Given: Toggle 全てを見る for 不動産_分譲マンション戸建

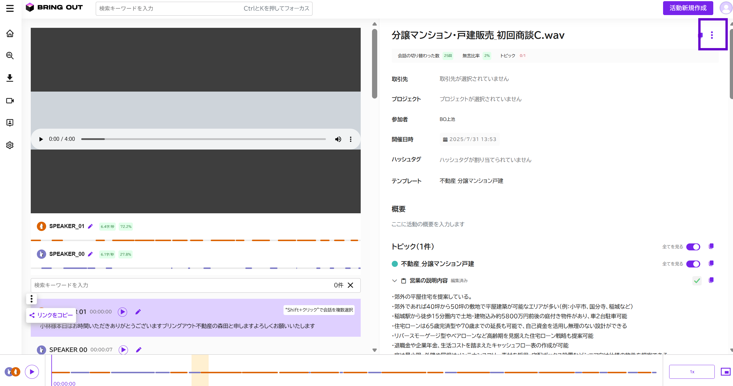Looking at the screenshot, I should click(x=693, y=264).
